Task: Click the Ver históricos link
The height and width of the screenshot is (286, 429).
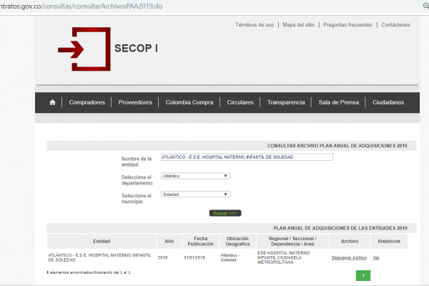Action: tap(376, 258)
